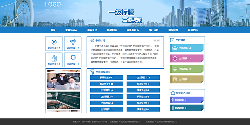250x125 pixels.
Task: Click the LOGO in the header banner
Action: tap(53, 4)
